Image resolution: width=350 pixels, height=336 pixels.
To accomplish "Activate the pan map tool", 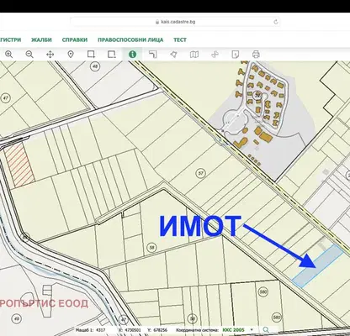I will coord(50,55).
